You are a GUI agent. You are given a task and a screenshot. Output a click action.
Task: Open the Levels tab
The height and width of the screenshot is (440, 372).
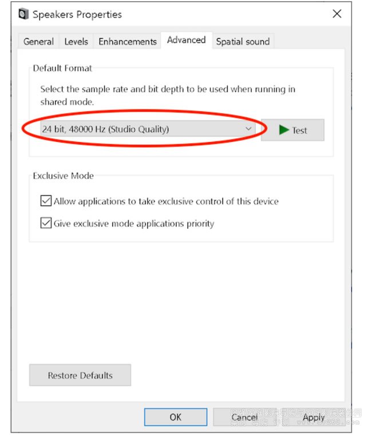[76, 42]
